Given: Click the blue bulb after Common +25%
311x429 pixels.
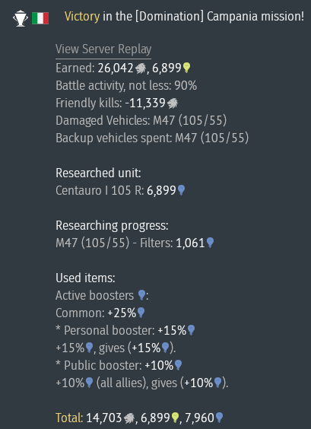Looking at the screenshot, I should tap(141, 313).
